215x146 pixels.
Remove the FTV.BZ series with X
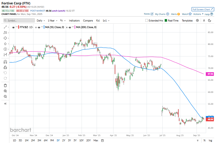[36, 28]
